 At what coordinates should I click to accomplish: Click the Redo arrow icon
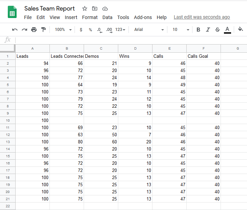click(24, 30)
